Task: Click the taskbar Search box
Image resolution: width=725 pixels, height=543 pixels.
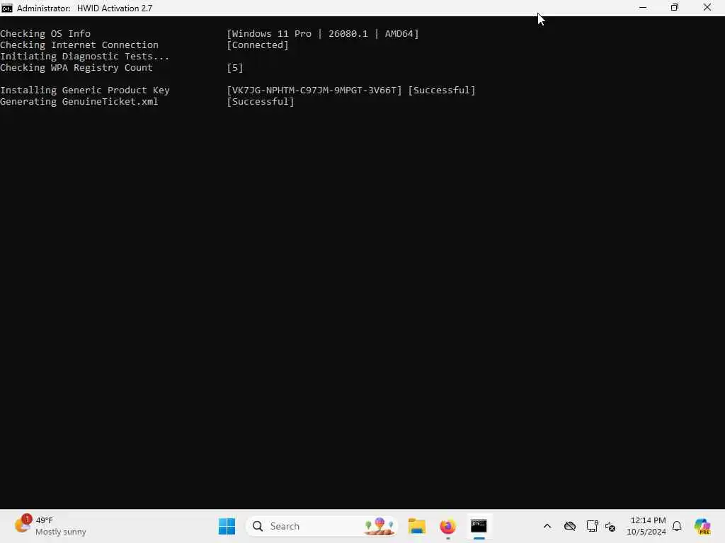Action: 321,526
